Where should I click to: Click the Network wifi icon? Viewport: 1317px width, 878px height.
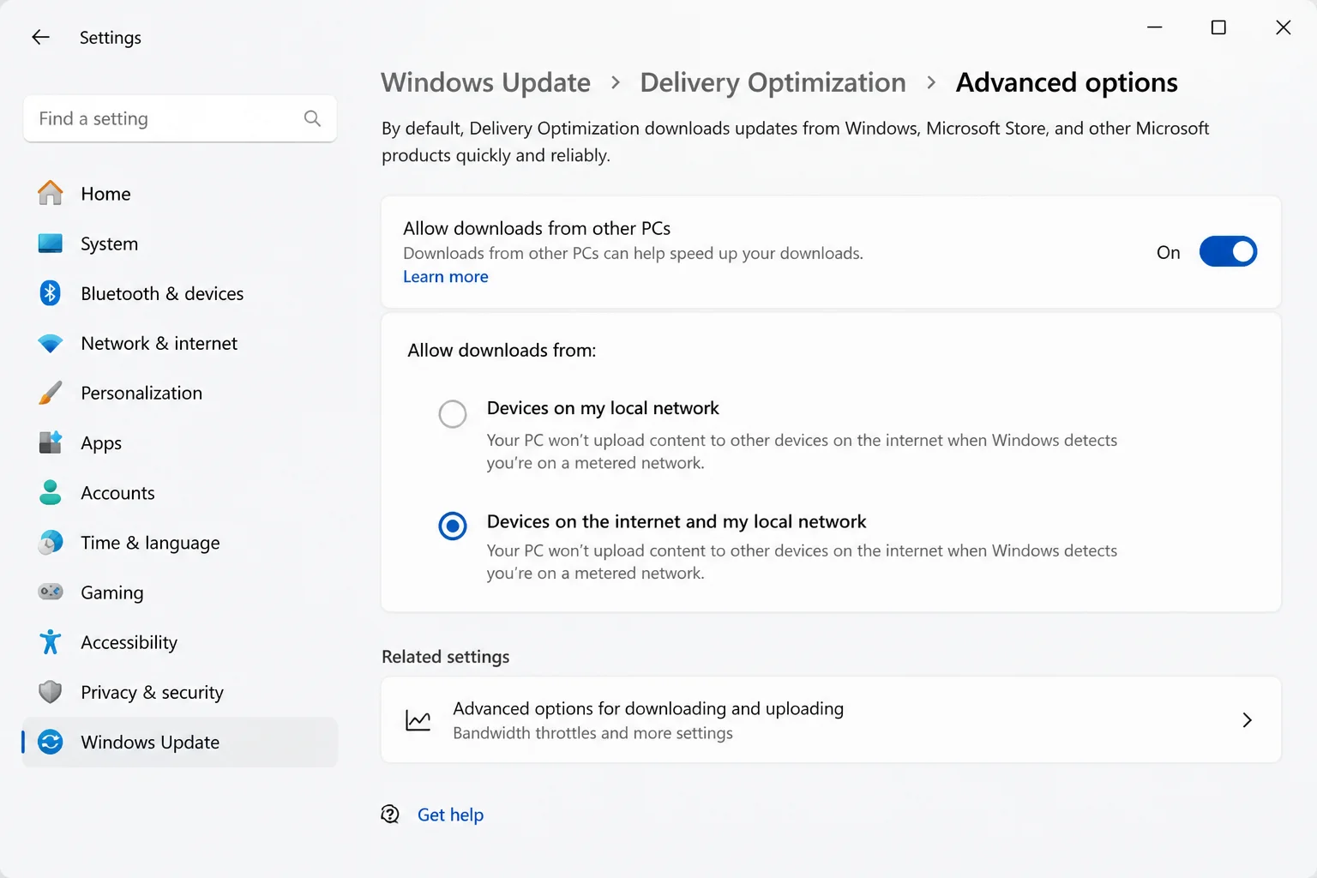point(51,343)
